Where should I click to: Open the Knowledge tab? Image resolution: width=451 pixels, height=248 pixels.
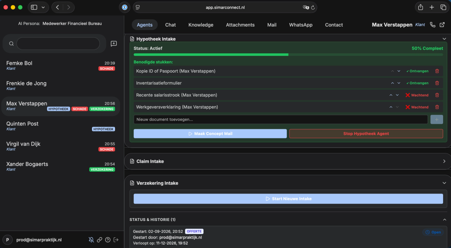click(x=201, y=25)
